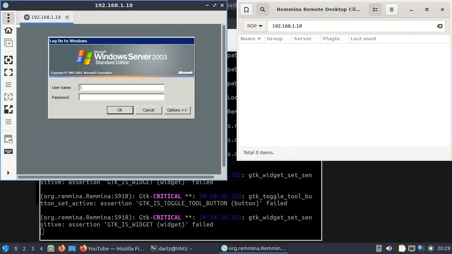Click the upper three-line menu icon in connection sidebar

(x=8, y=85)
